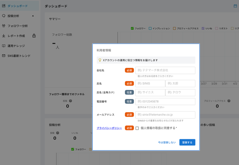This screenshot has width=239, height=165.
Task: Click the kana field showing タロウ
Action: tap(180, 92)
